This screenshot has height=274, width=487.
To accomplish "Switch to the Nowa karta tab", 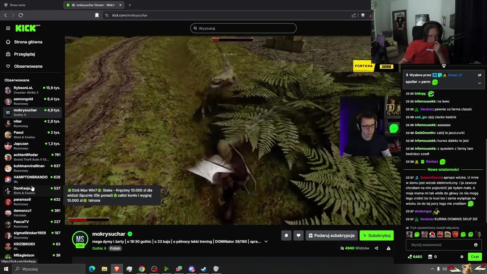I will (x=18, y=5).
